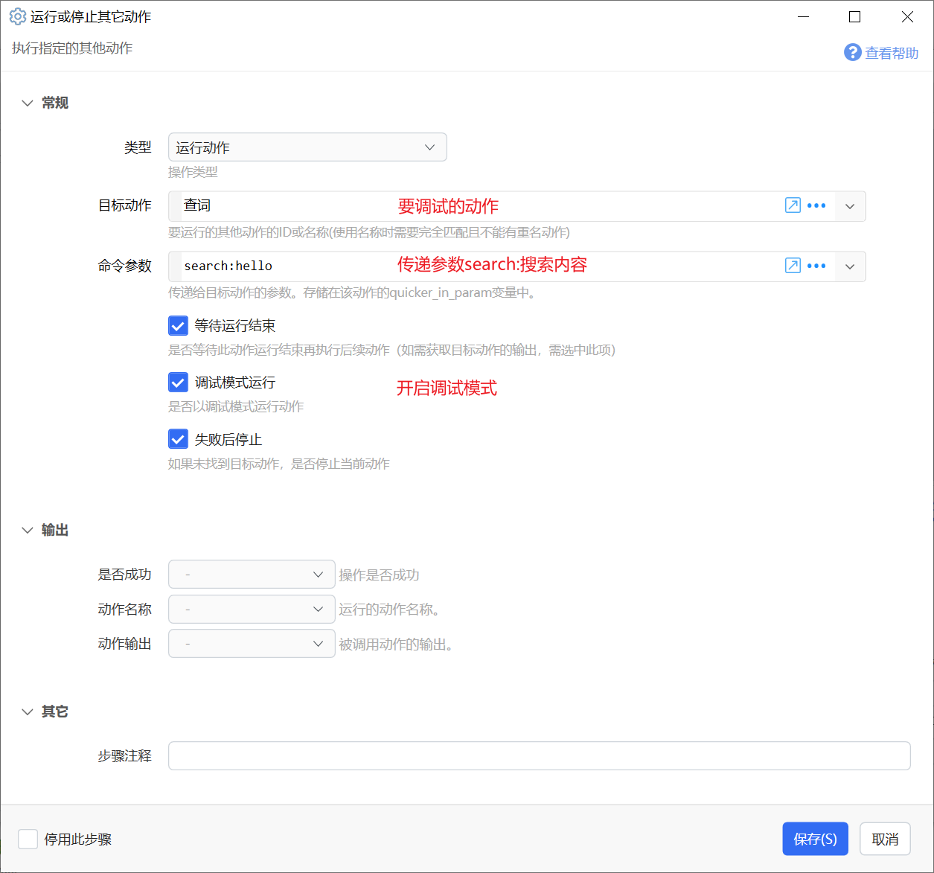Open expand-editor icon for 命令参数 field
This screenshot has width=934, height=873.
pos(793,266)
